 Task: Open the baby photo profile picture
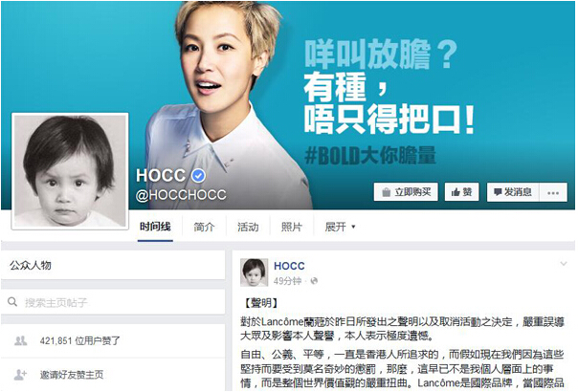[x=70, y=171]
